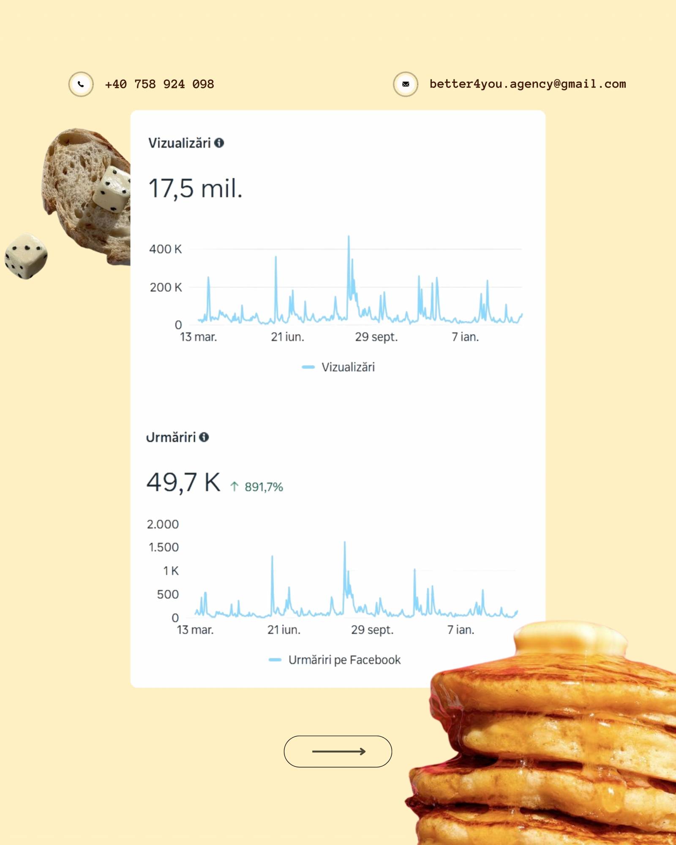Image resolution: width=676 pixels, height=845 pixels.
Task: Click the 7 ian. label on views chart
Action: point(465,337)
